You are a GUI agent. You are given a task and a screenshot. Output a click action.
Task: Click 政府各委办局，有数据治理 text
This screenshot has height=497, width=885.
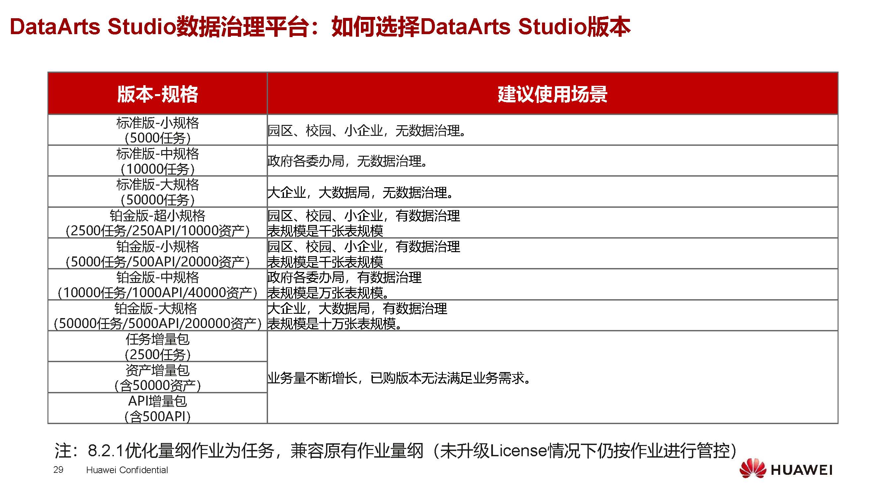345,277
